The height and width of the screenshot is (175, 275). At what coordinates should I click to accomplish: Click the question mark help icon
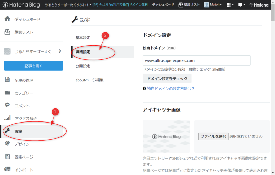(x=144, y=89)
